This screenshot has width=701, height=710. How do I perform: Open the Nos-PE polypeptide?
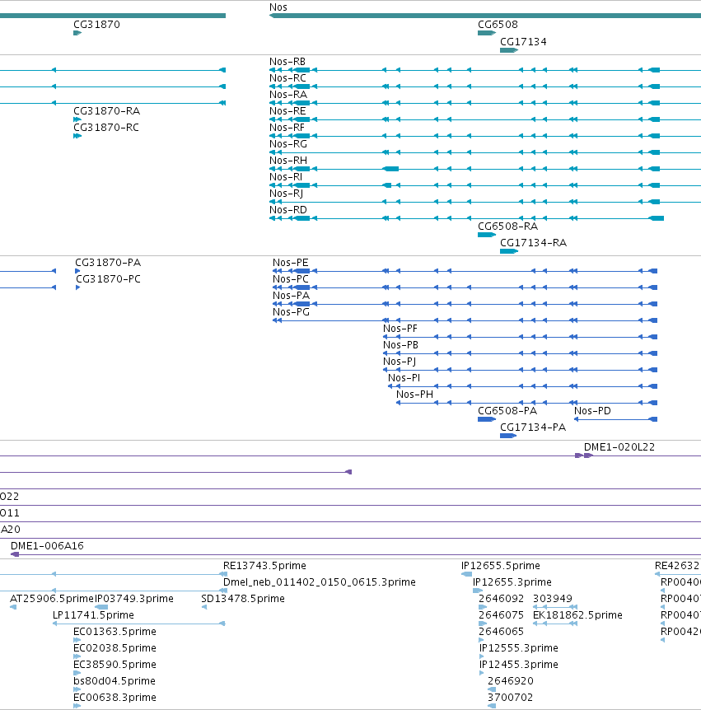(x=290, y=263)
